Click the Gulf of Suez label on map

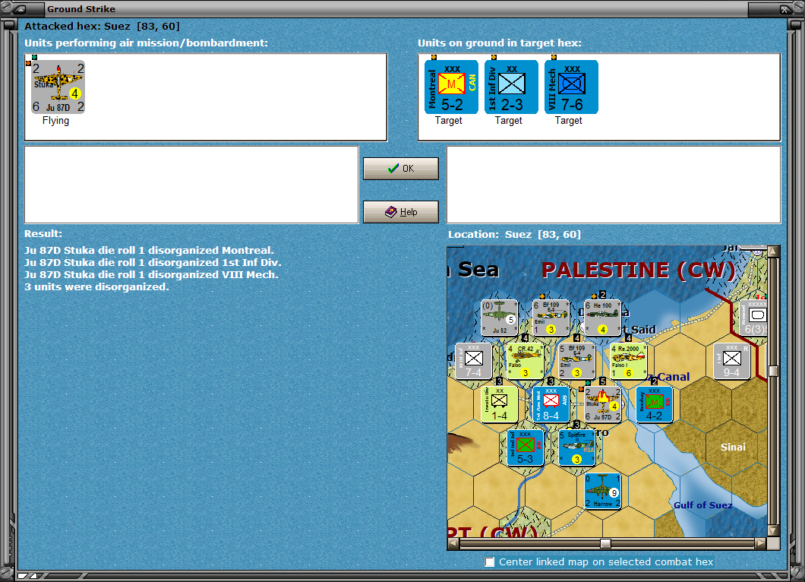[x=702, y=505]
